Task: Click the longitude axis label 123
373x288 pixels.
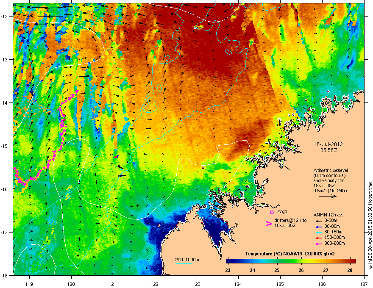Action: coord(197,284)
